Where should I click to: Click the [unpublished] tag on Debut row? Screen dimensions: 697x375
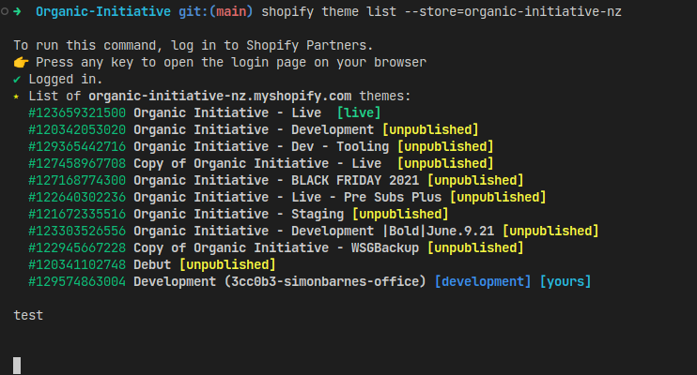(227, 264)
